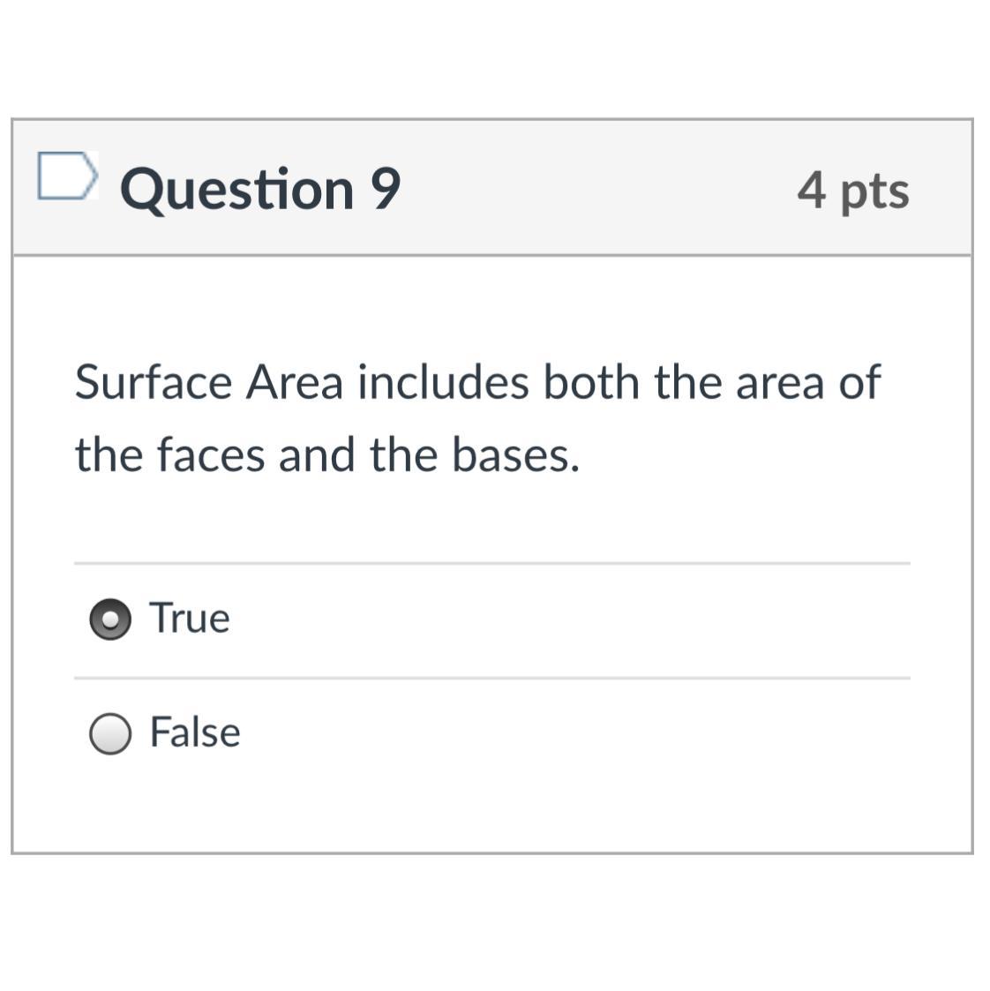Screen dimensions: 990x991
Task: Click the "Question" word in heading
Action: pos(236,190)
